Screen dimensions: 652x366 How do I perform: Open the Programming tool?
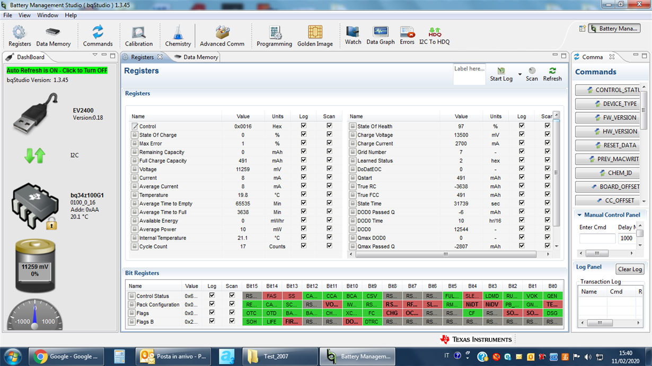point(274,36)
